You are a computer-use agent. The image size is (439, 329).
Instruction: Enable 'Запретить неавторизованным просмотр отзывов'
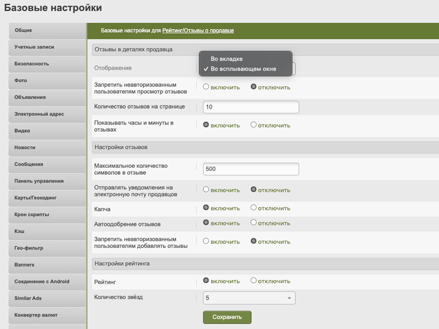(x=206, y=87)
